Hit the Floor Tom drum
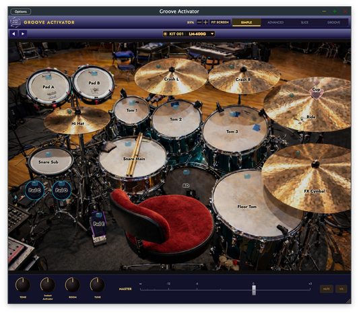This screenshot has width=359, height=313. pos(247,207)
